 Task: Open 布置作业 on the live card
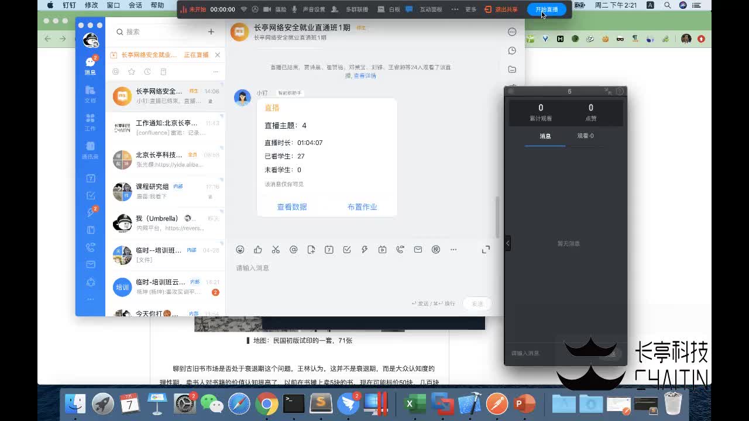362,207
